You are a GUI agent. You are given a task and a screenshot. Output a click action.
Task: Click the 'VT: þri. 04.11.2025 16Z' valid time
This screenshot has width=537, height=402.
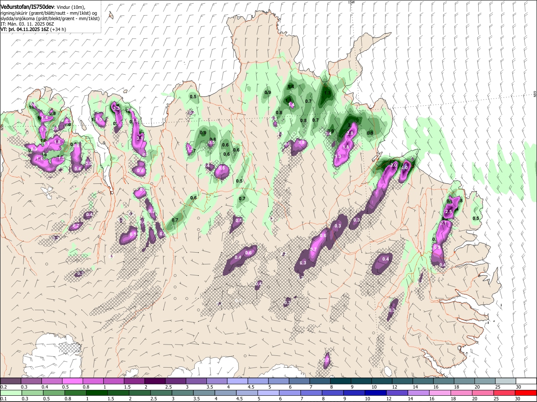[25, 30]
